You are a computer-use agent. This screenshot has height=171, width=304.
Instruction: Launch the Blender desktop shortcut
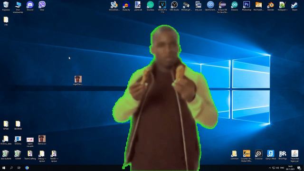click(270, 6)
